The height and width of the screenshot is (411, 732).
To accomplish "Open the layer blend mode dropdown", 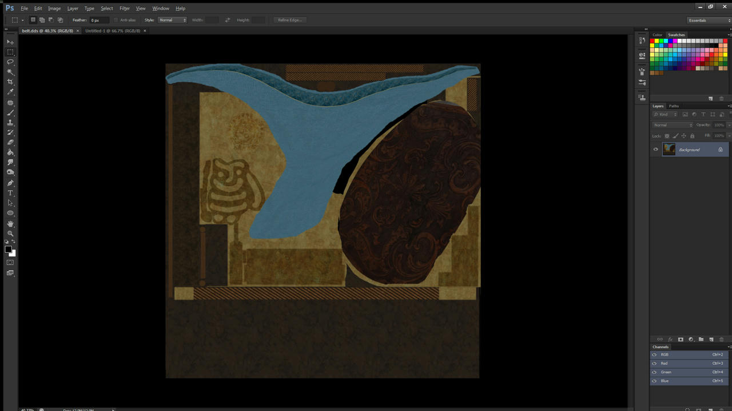I will point(673,125).
